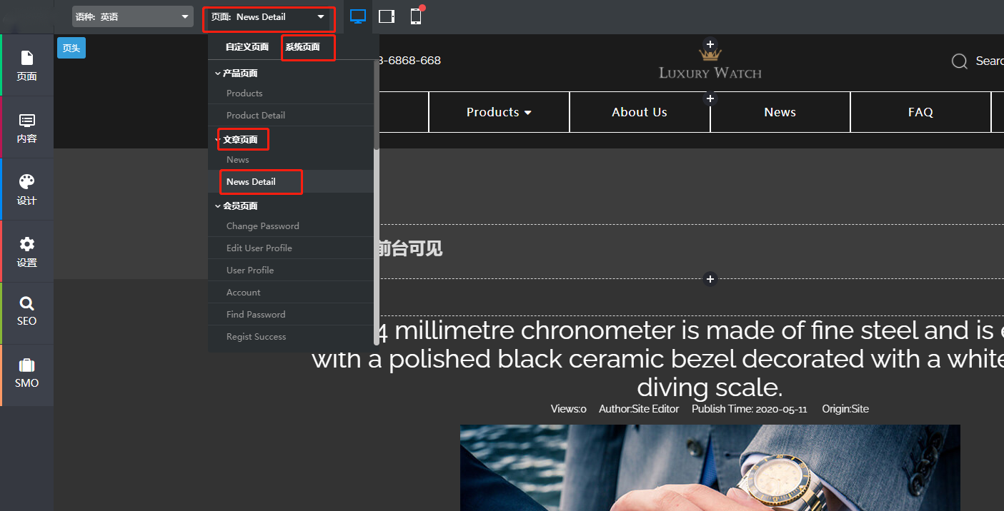Click the search magnifier icon in header
Viewport: 1004px width, 511px height.
pyautogui.click(x=959, y=61)
